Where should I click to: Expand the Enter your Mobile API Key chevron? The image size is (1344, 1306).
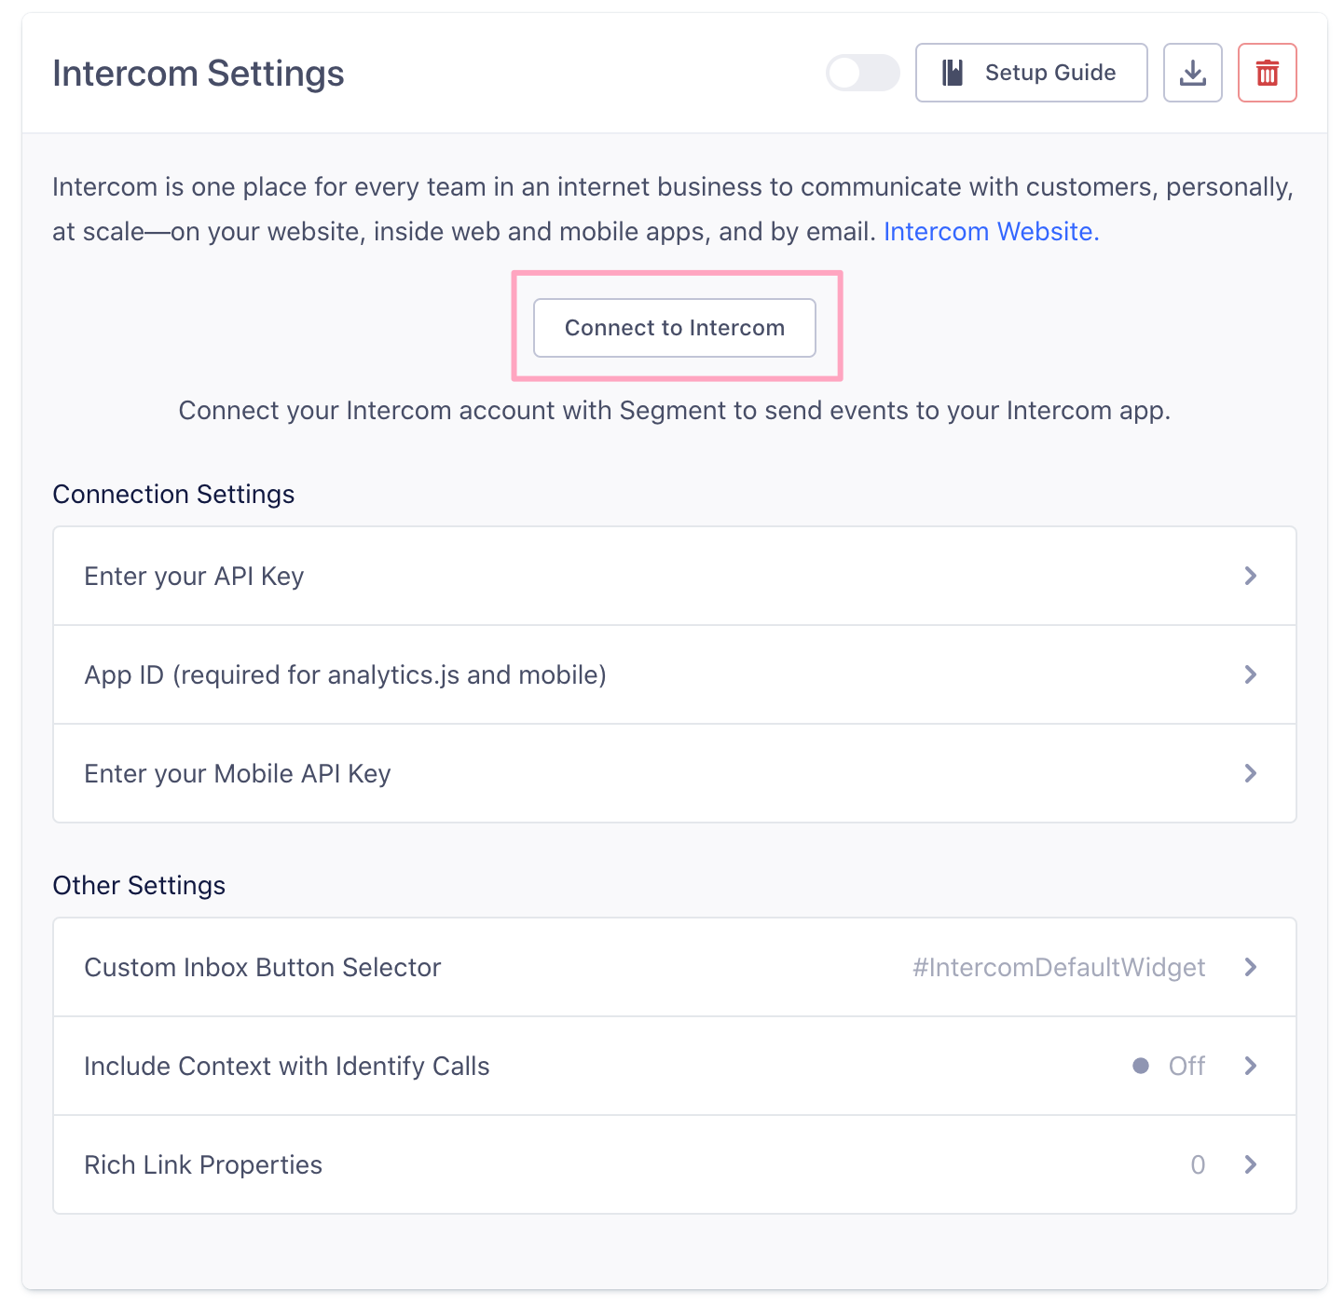coord(1251,773)
